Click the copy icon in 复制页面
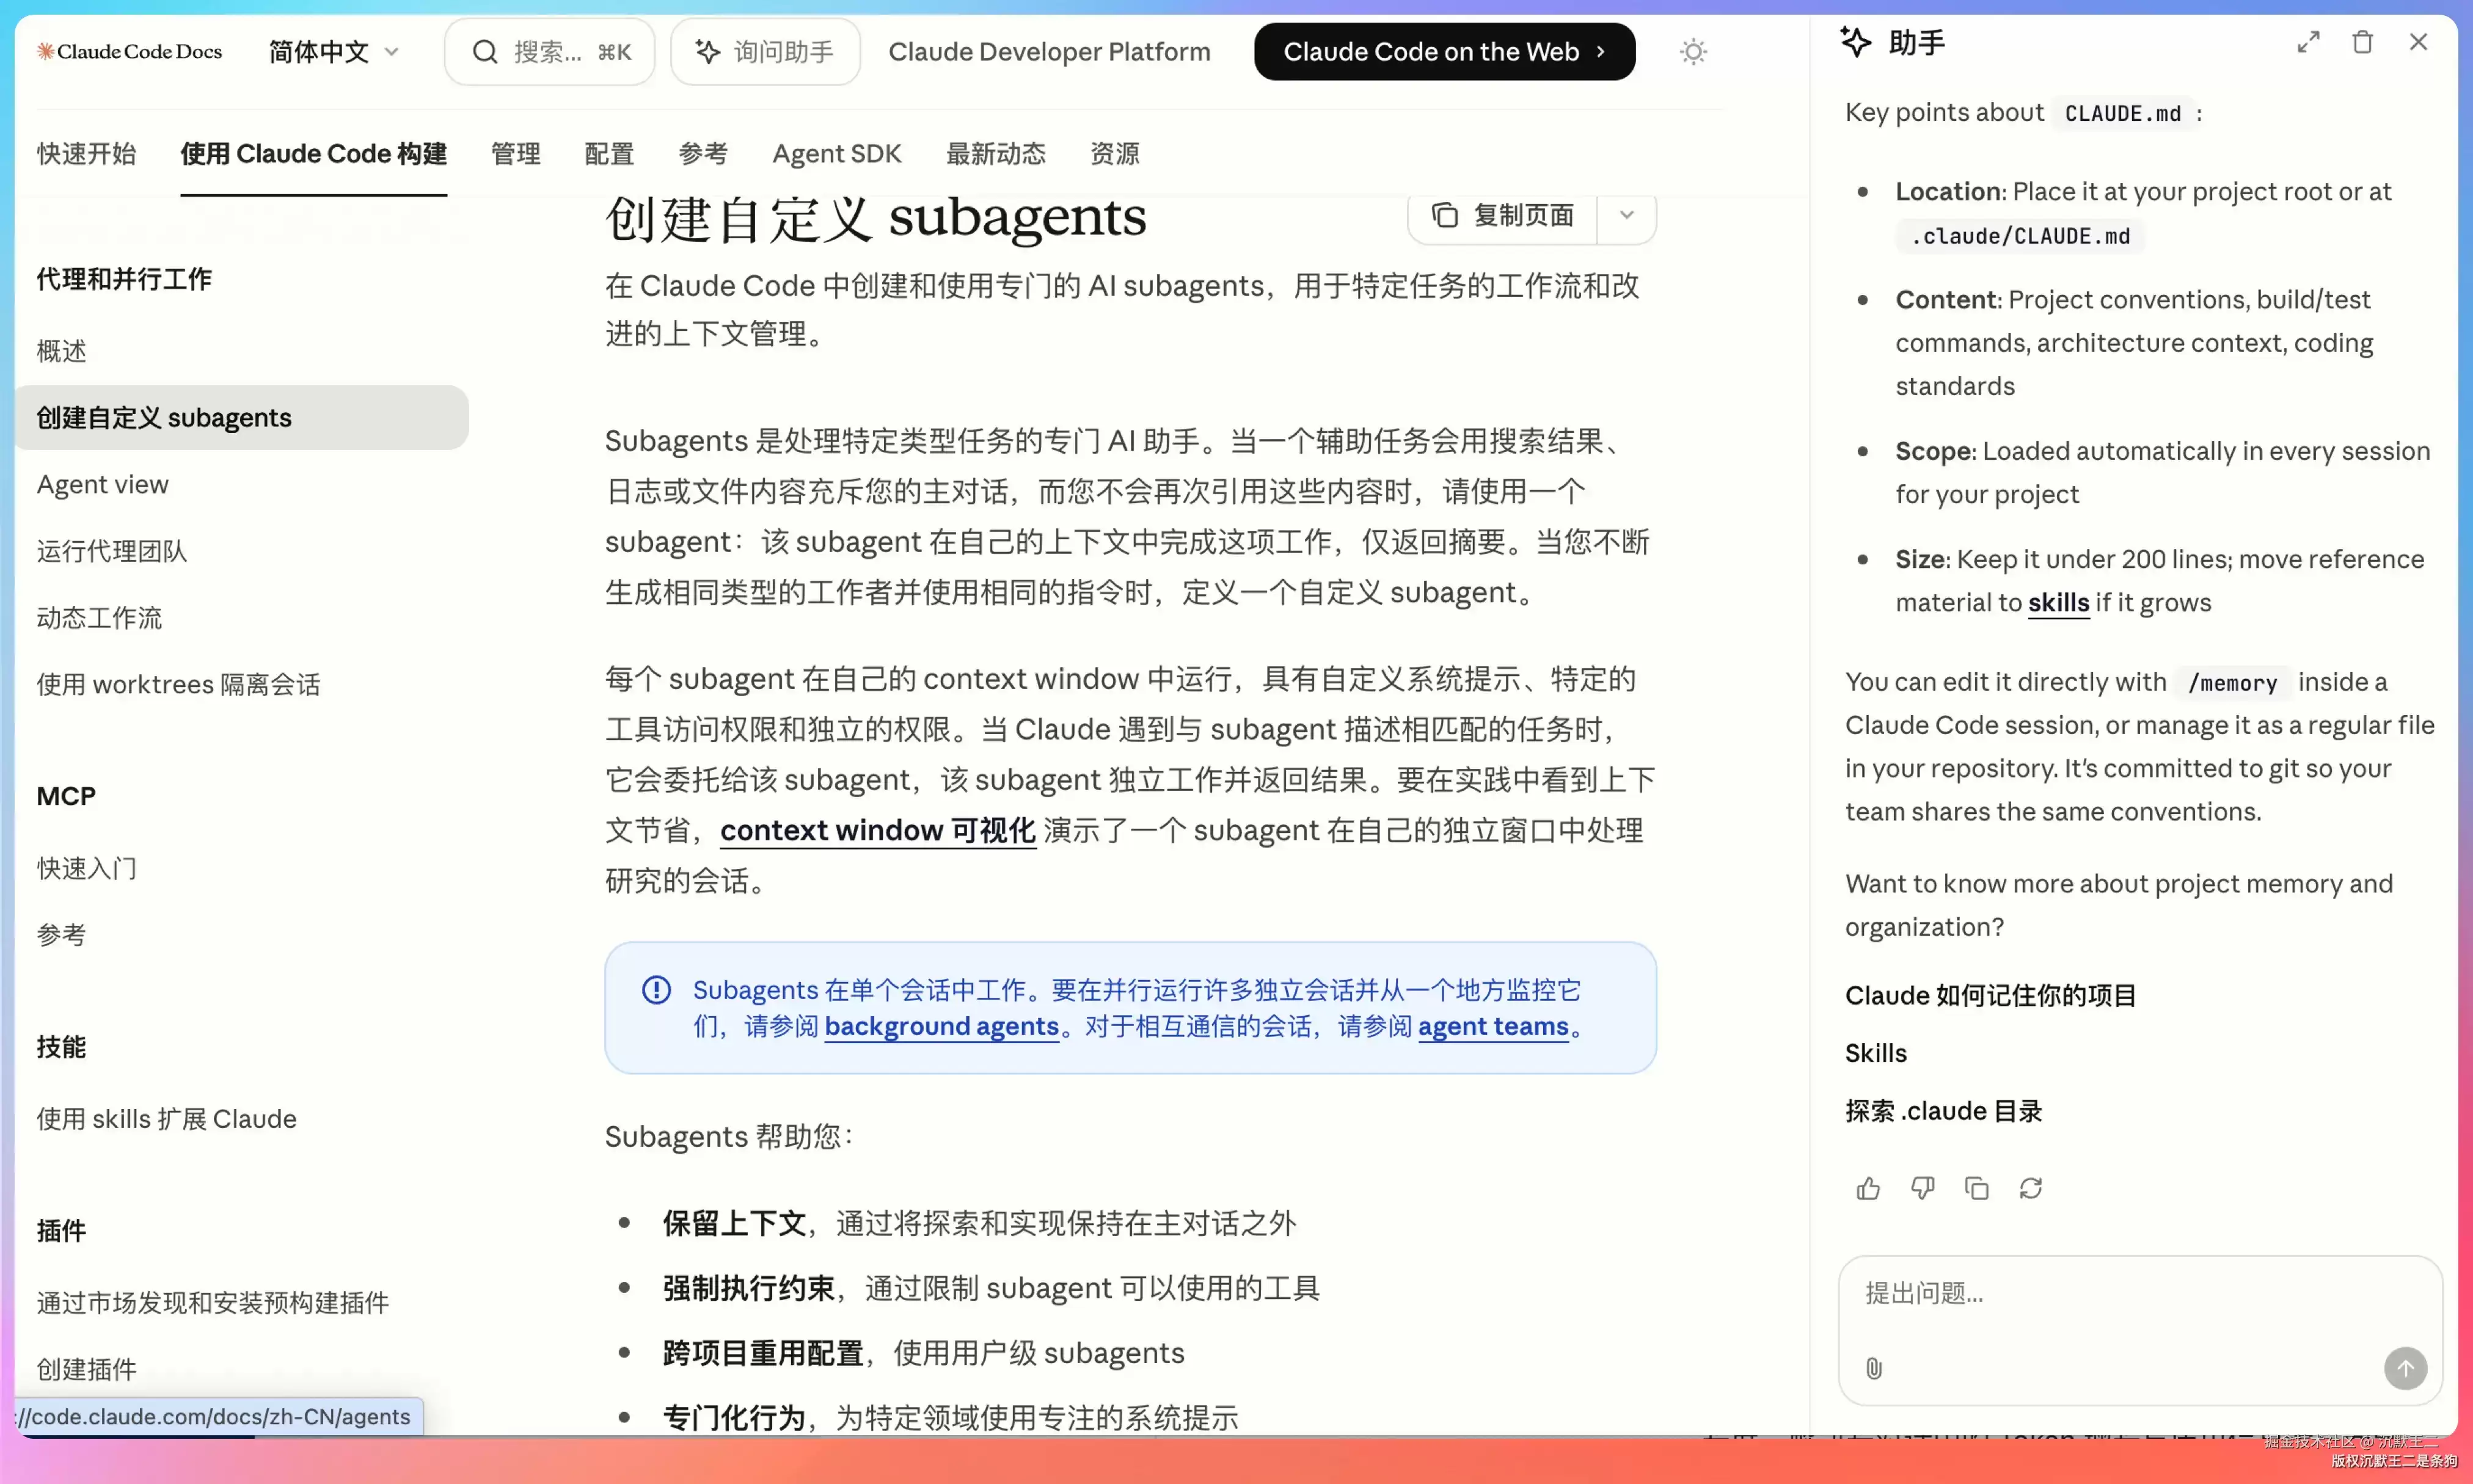 1445,215
